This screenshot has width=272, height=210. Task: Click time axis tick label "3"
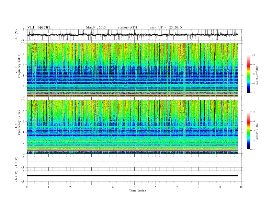[x=91, y=187]
